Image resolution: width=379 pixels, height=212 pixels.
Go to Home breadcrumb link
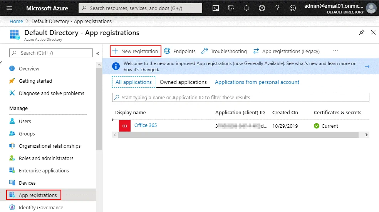[x=16, y=21]
